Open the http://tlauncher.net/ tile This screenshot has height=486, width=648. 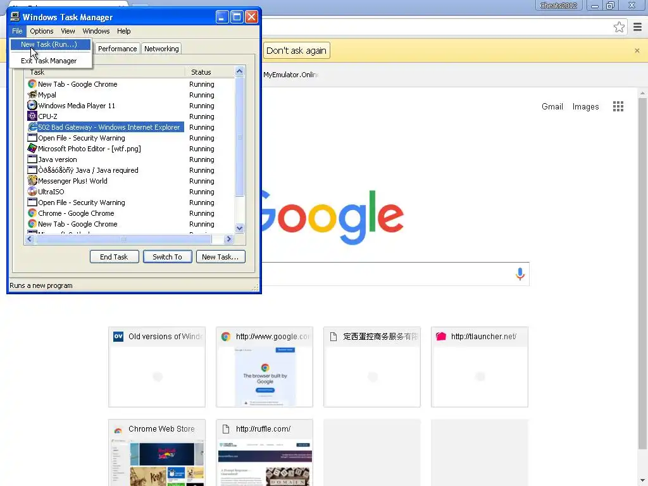point(480,367)
